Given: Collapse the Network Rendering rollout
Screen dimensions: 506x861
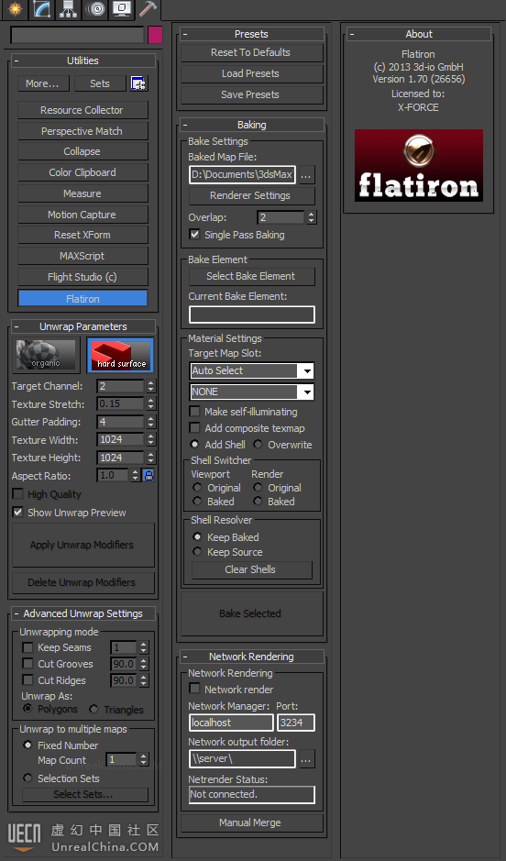Looking at the screenshot, I should tap(185, 657).
